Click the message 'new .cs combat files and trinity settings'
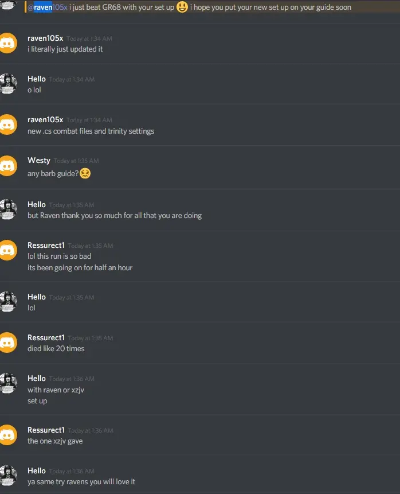This screenshot has width=400, height=494. pos(91,131)
